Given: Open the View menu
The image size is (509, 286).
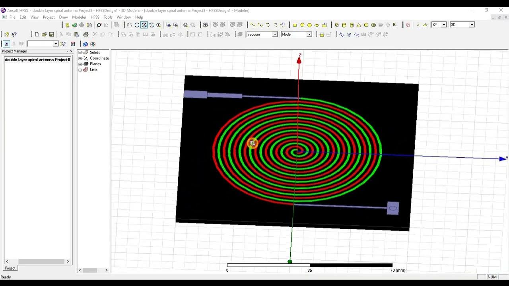Looking at the screenshot, I should coord(35,17).
